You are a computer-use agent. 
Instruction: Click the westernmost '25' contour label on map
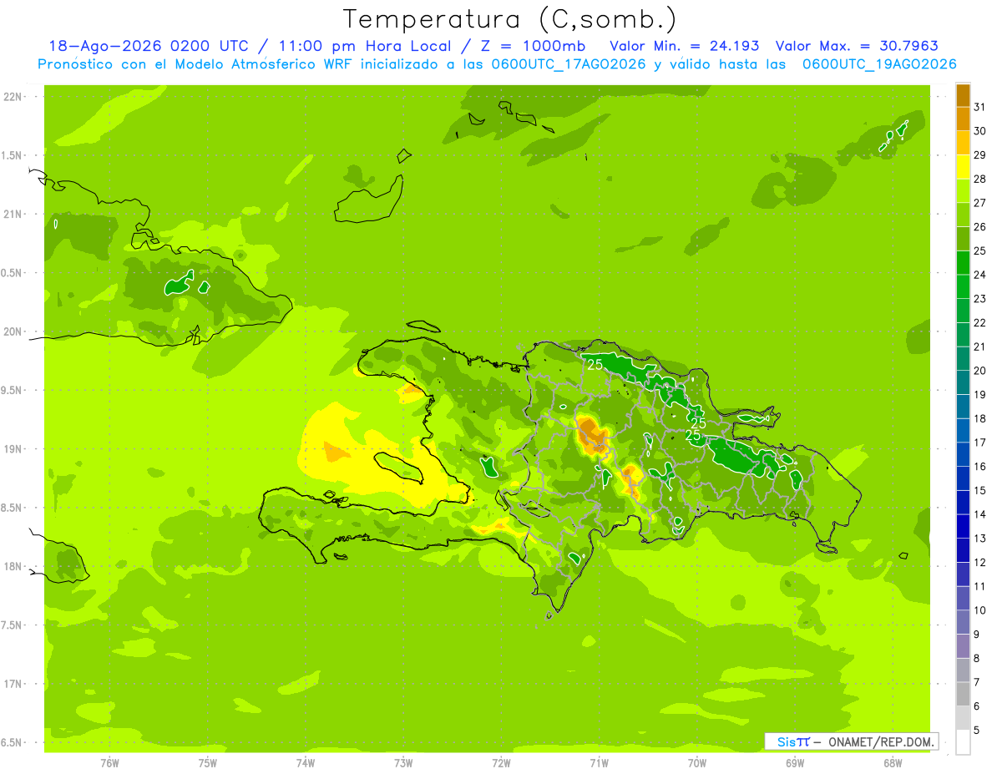tap(595, 365)
